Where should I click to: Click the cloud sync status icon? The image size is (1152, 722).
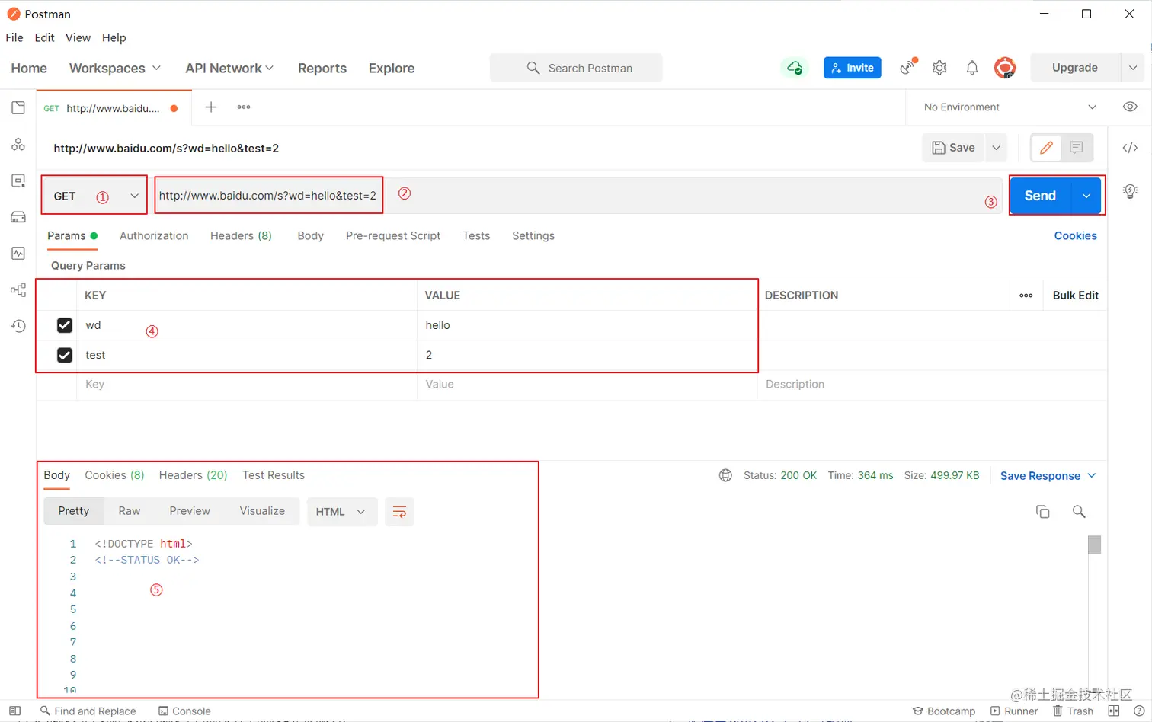pos(794,68)
